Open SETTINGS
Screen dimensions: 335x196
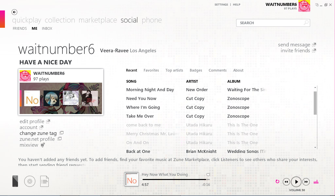point(221,5)
